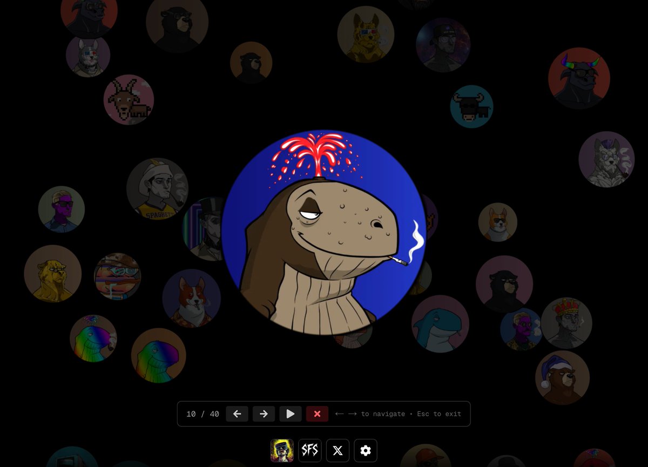Select the black panther avatar on pink
Screen dimensions: 648x467
504,284
